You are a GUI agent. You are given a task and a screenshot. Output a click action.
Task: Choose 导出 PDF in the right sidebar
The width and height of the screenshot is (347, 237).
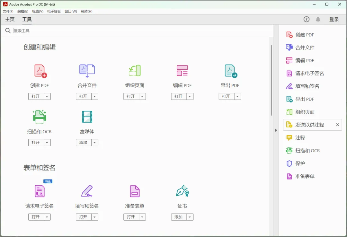pos(312,99)
